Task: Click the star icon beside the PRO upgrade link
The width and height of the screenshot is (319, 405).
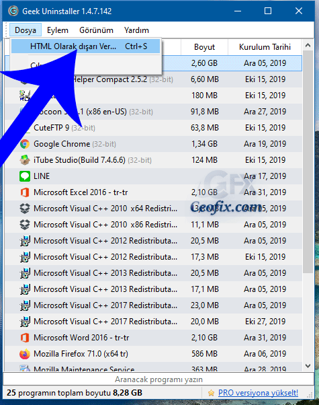Action: click(x=211, y=393)
